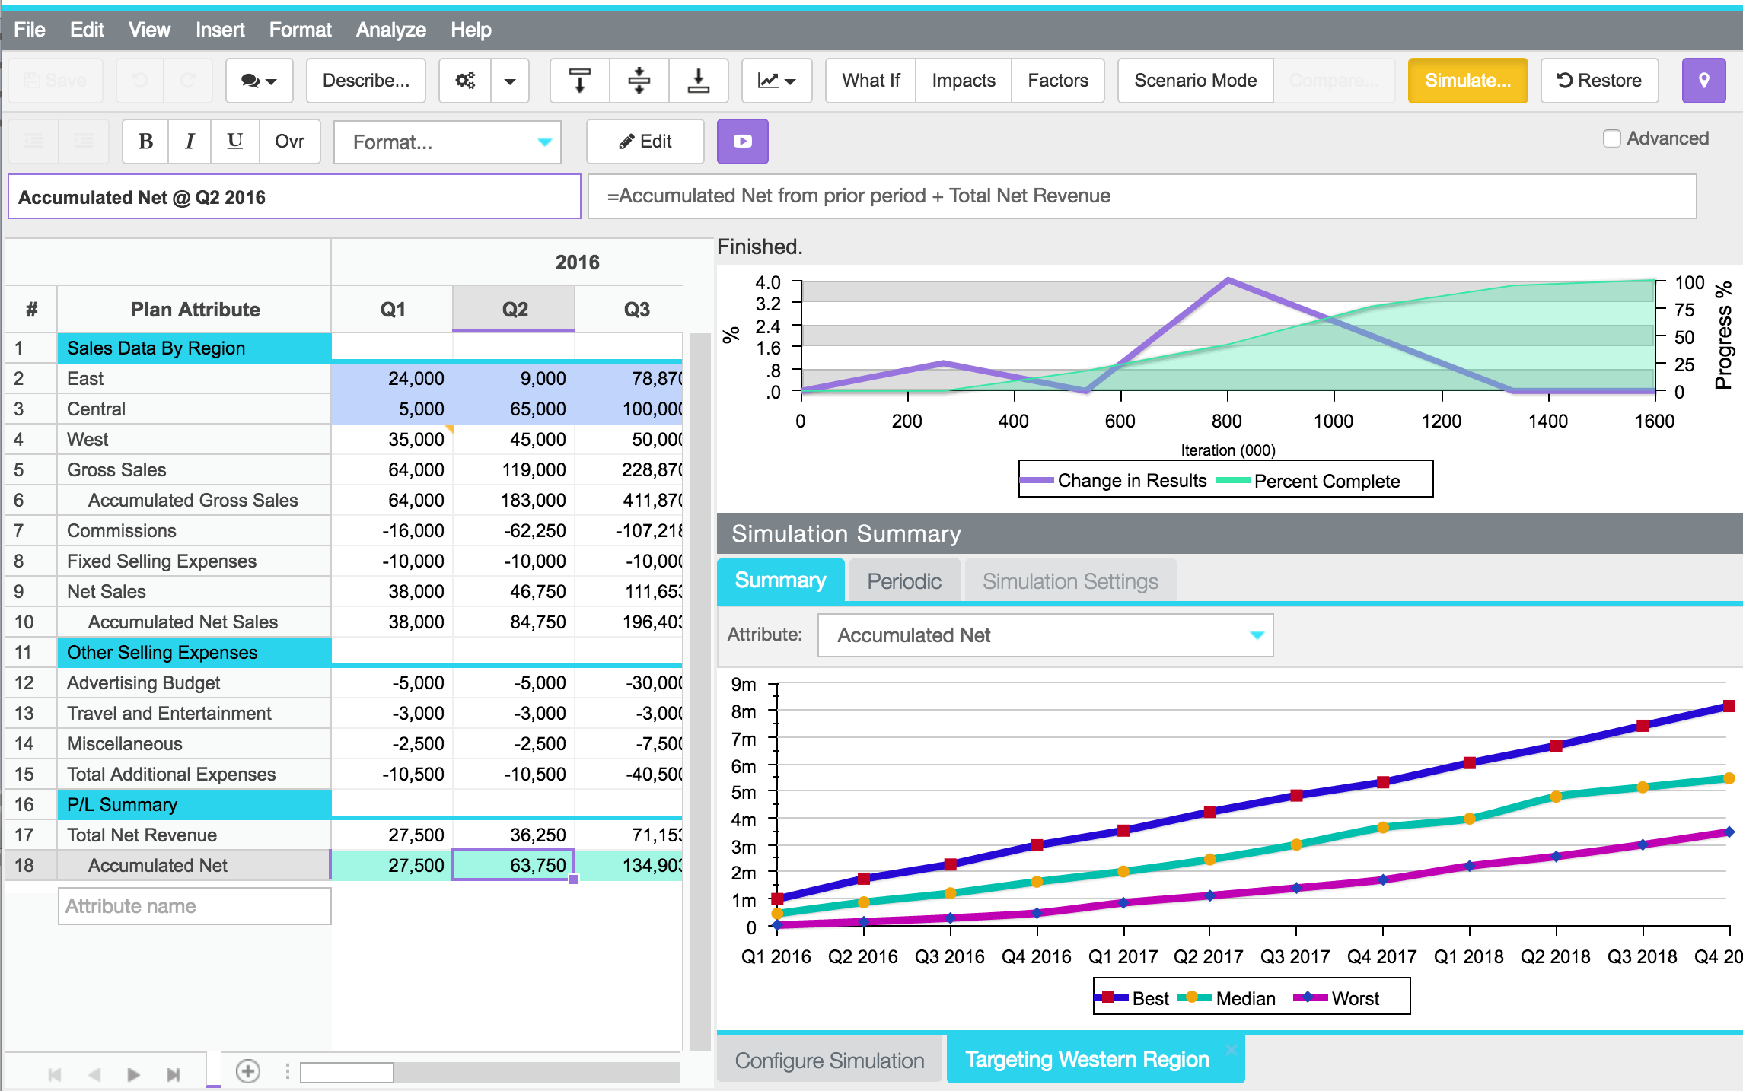Screen dimensions: 1743x1091
Task: Click the Simulate button
Action: [x=1467, y=81]
